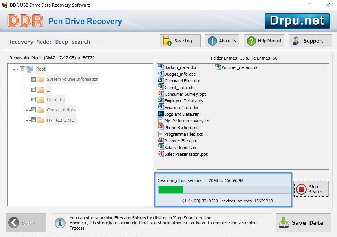This screenshot has width=337, height=237.
Task: Click the _L folder icon
Action: pos(41,89)
